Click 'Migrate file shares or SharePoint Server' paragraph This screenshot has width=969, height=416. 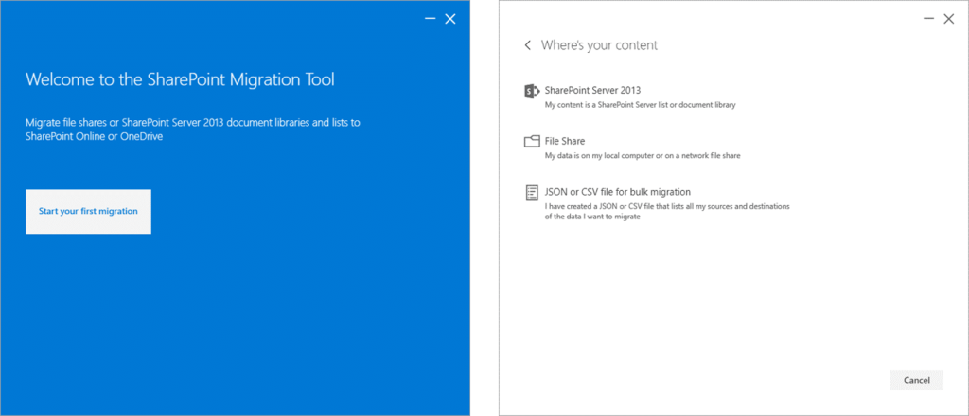pyautogui.click(x=193, y=130)
